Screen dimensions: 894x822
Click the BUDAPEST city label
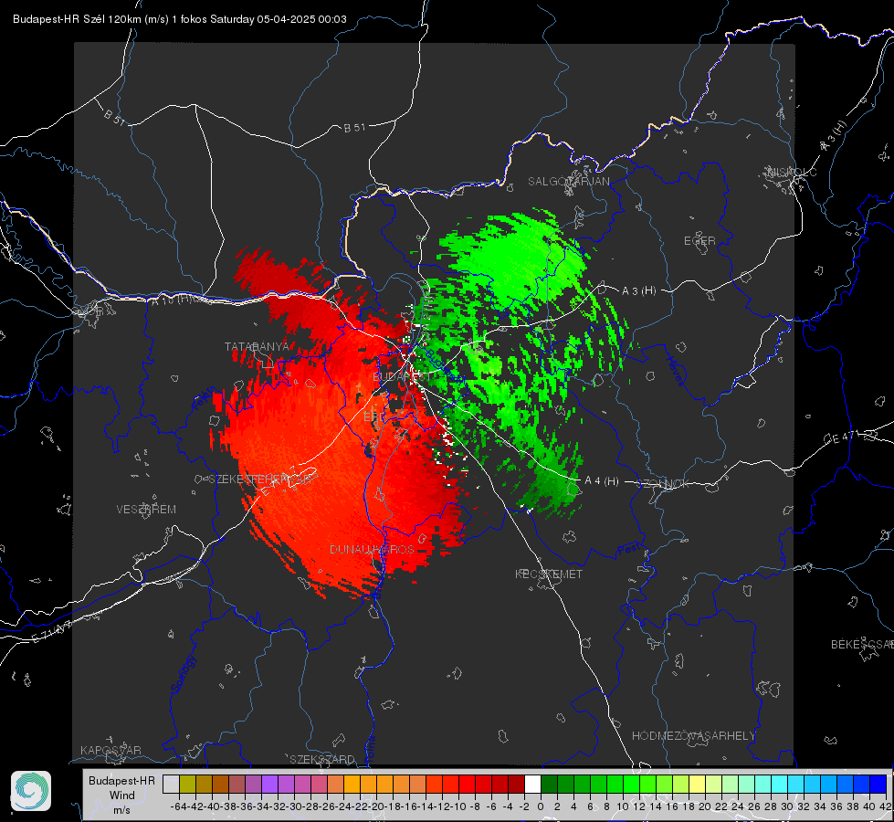[x=402, y=376]
